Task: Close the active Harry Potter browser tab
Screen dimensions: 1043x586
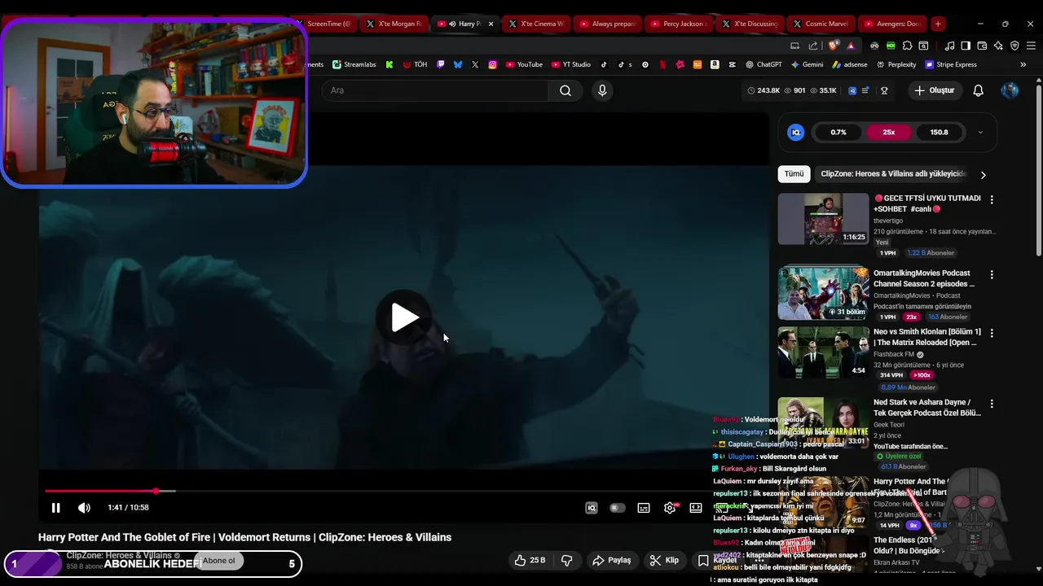Action: pyautogui.click(x=491, y=24)
